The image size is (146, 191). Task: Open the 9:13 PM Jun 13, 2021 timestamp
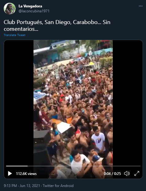22,186
